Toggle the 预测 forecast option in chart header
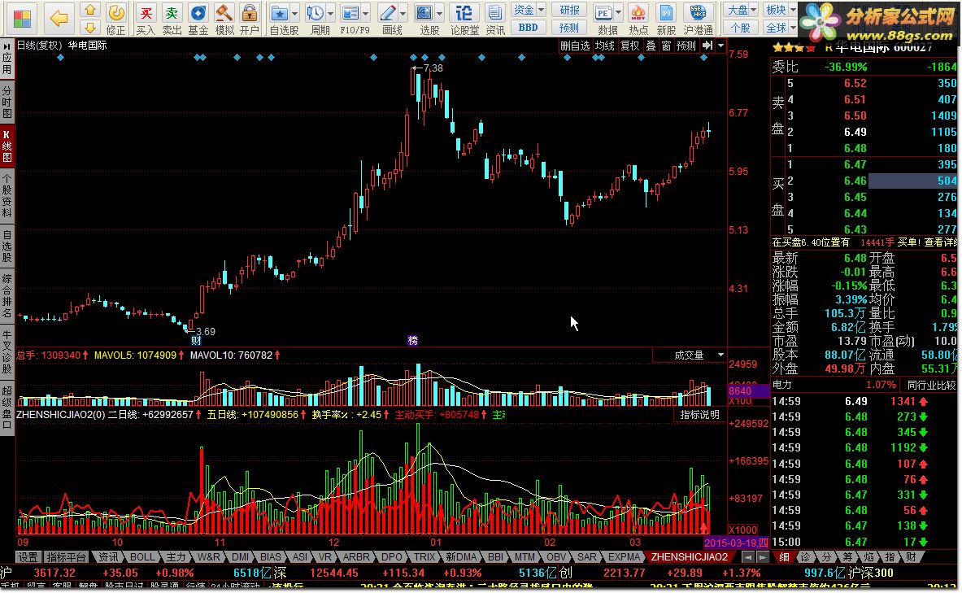The image size is (962, 593). point(686,46)
